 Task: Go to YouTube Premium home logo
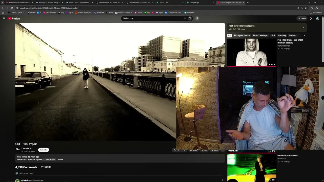(x=14, y=18)
